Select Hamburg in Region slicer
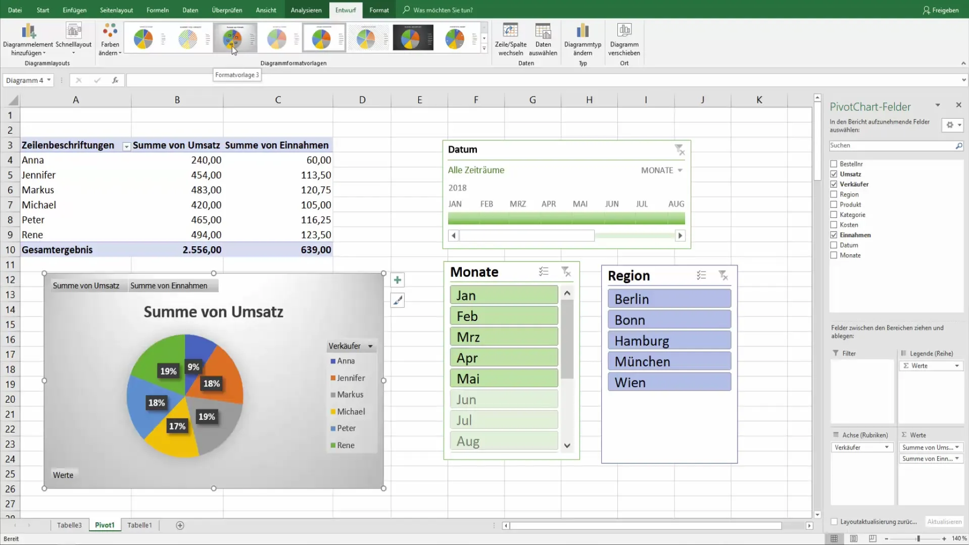 [x=669, y=341]
